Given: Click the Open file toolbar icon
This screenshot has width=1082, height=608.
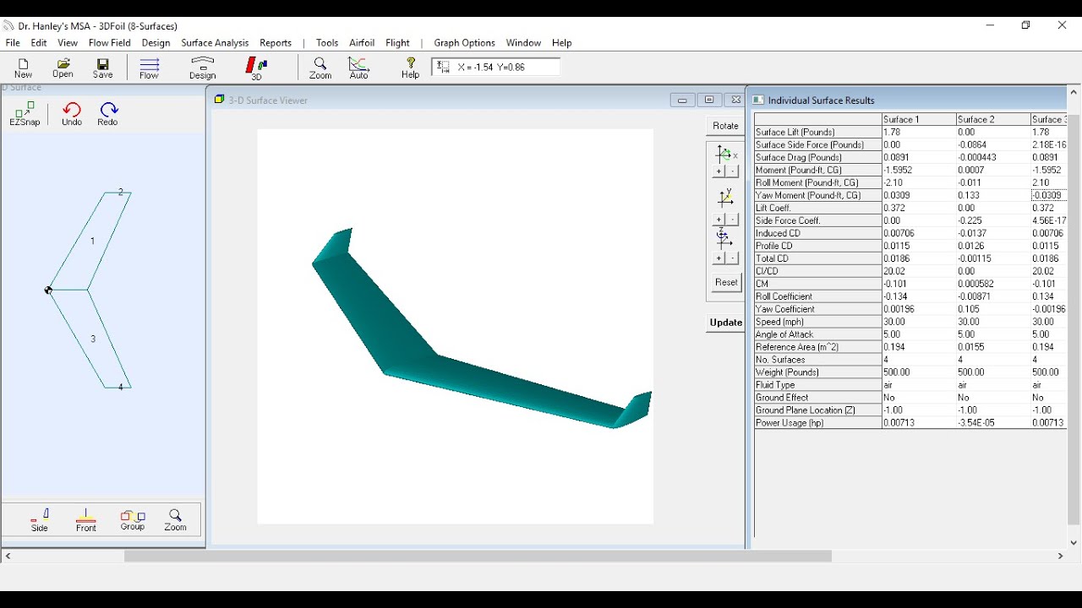Looking at the screenshot, I should point(63,68).
